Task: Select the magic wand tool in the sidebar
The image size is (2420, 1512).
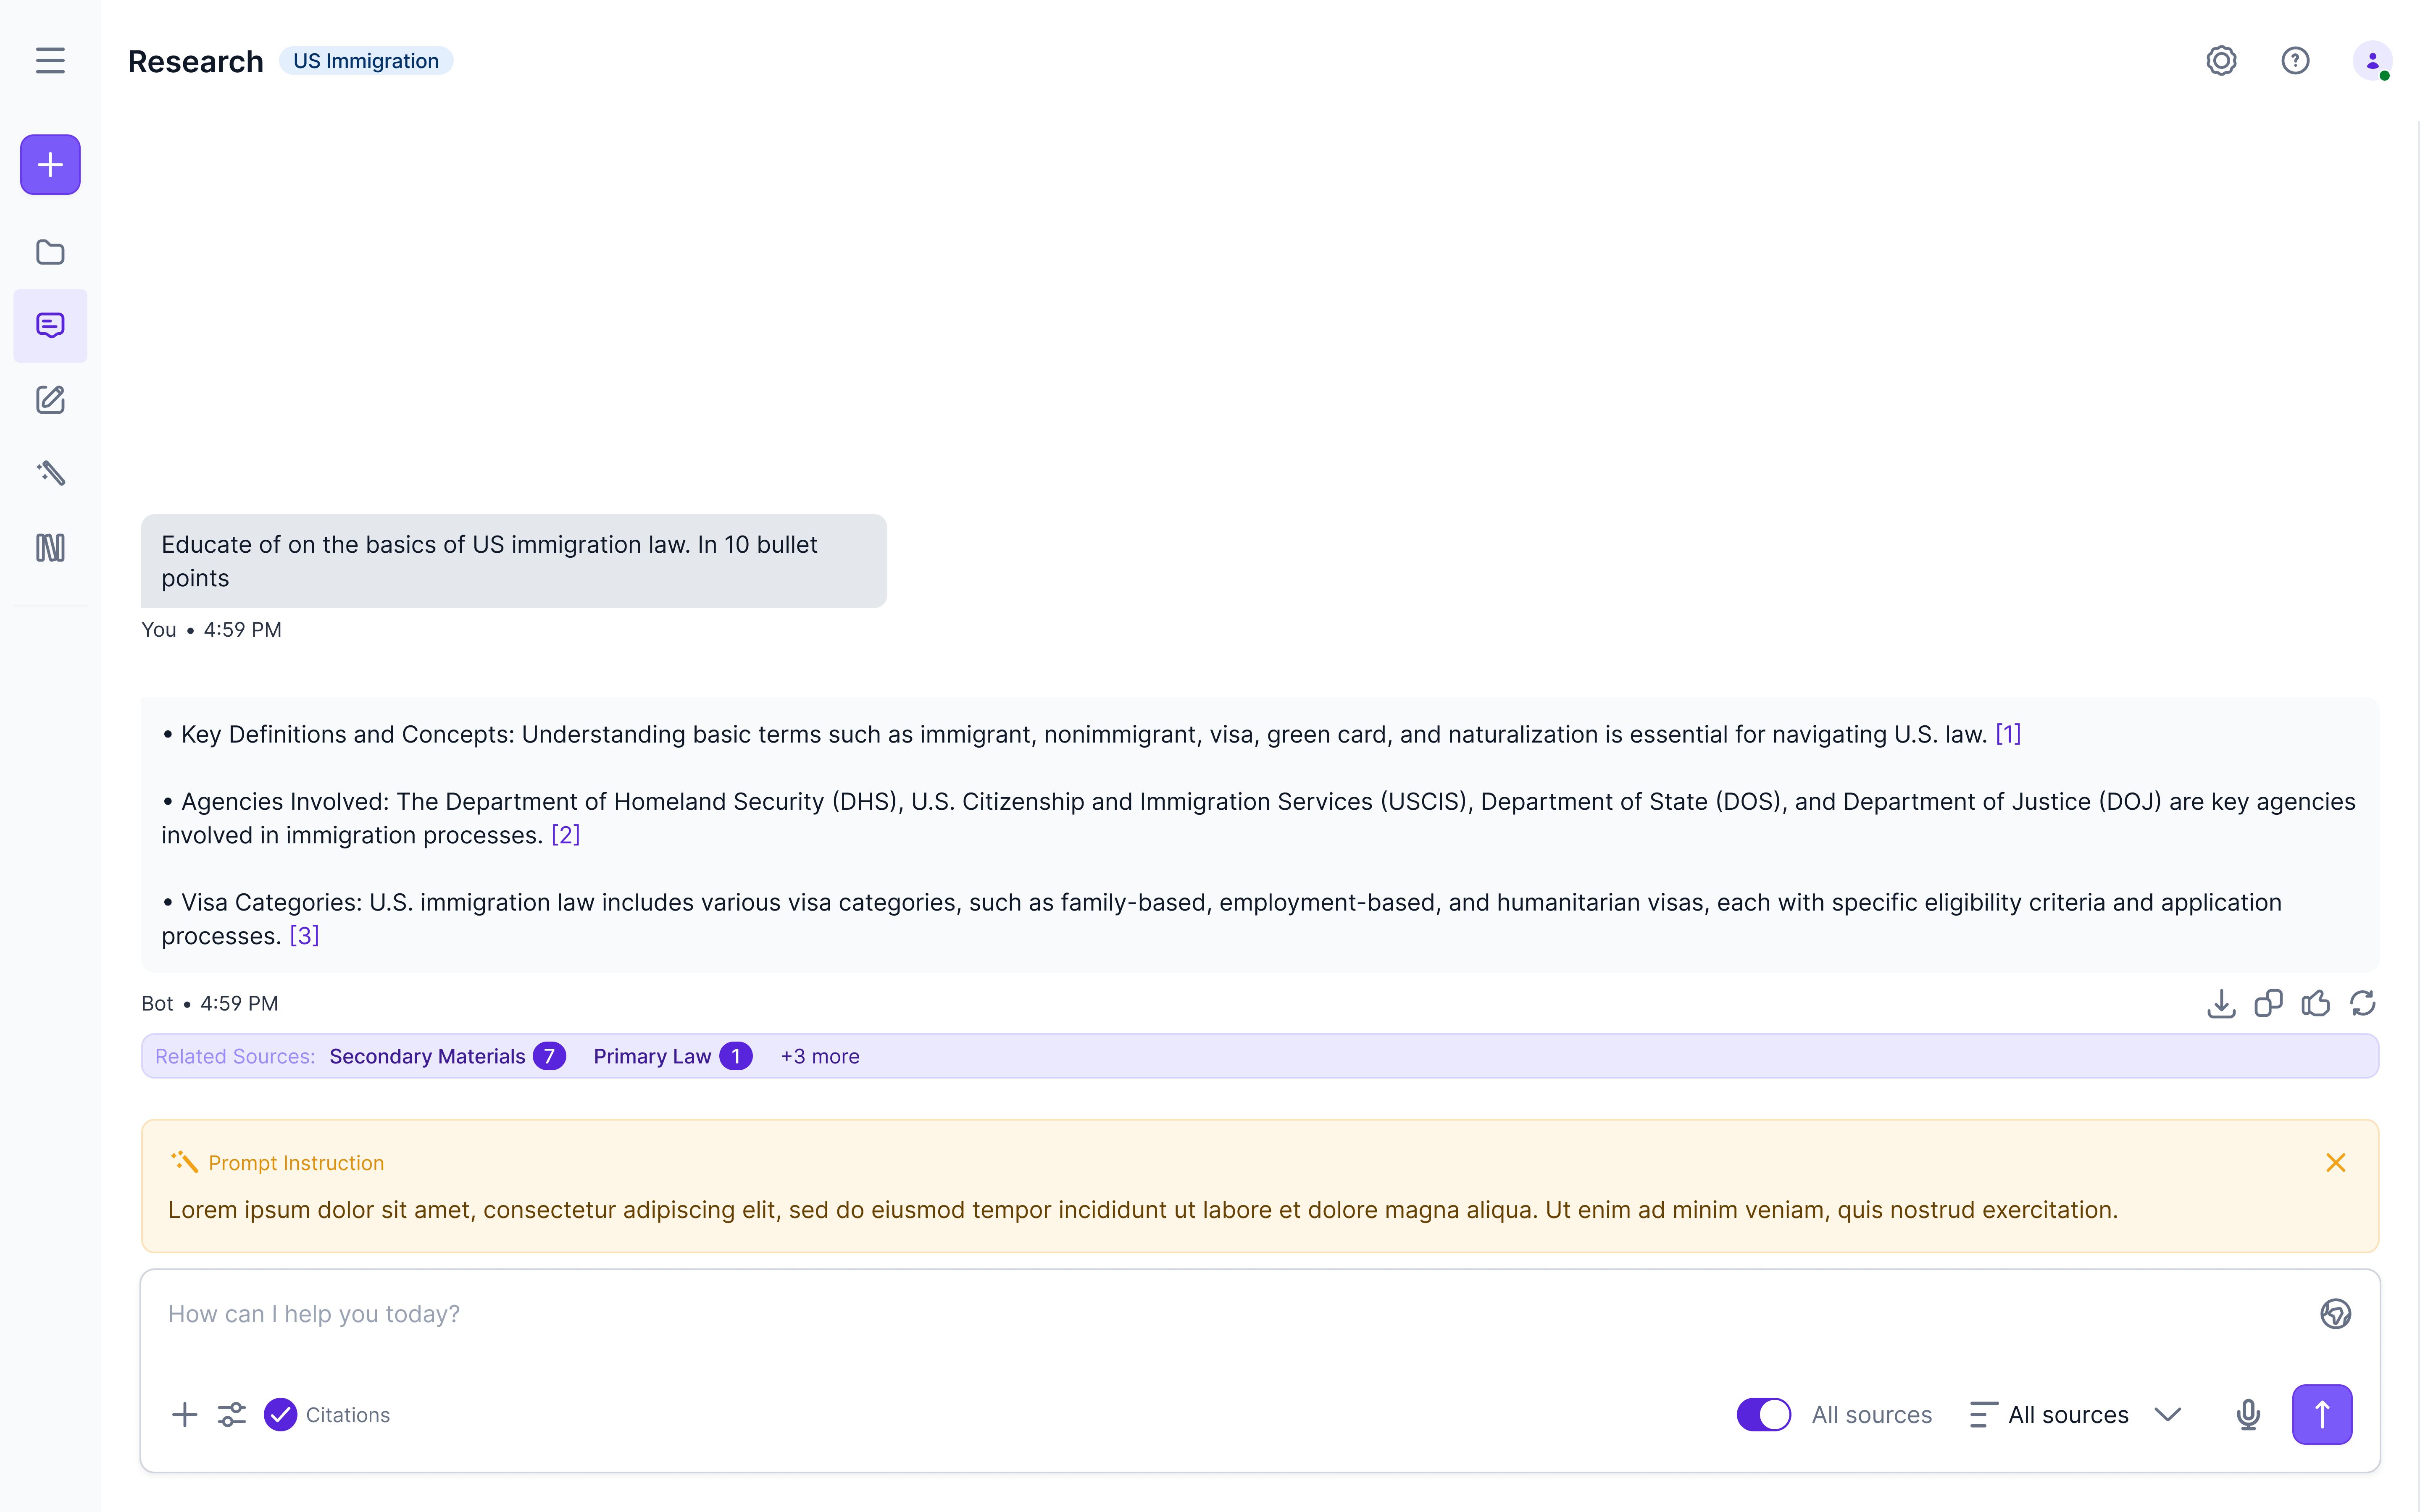Action: tap(49, 472)
